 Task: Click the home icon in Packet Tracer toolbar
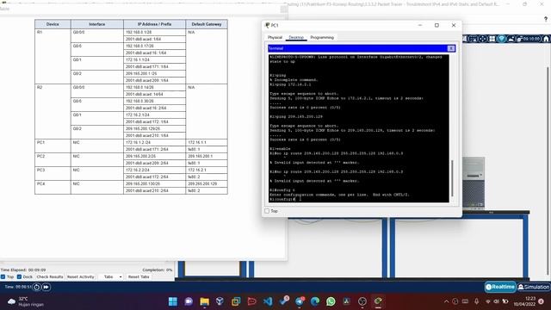tap(546, 39)
